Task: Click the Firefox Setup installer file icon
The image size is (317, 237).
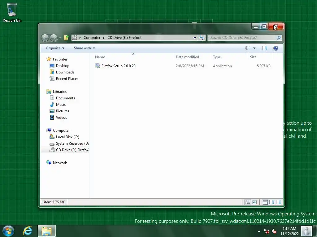Action: tap(98, 66)
